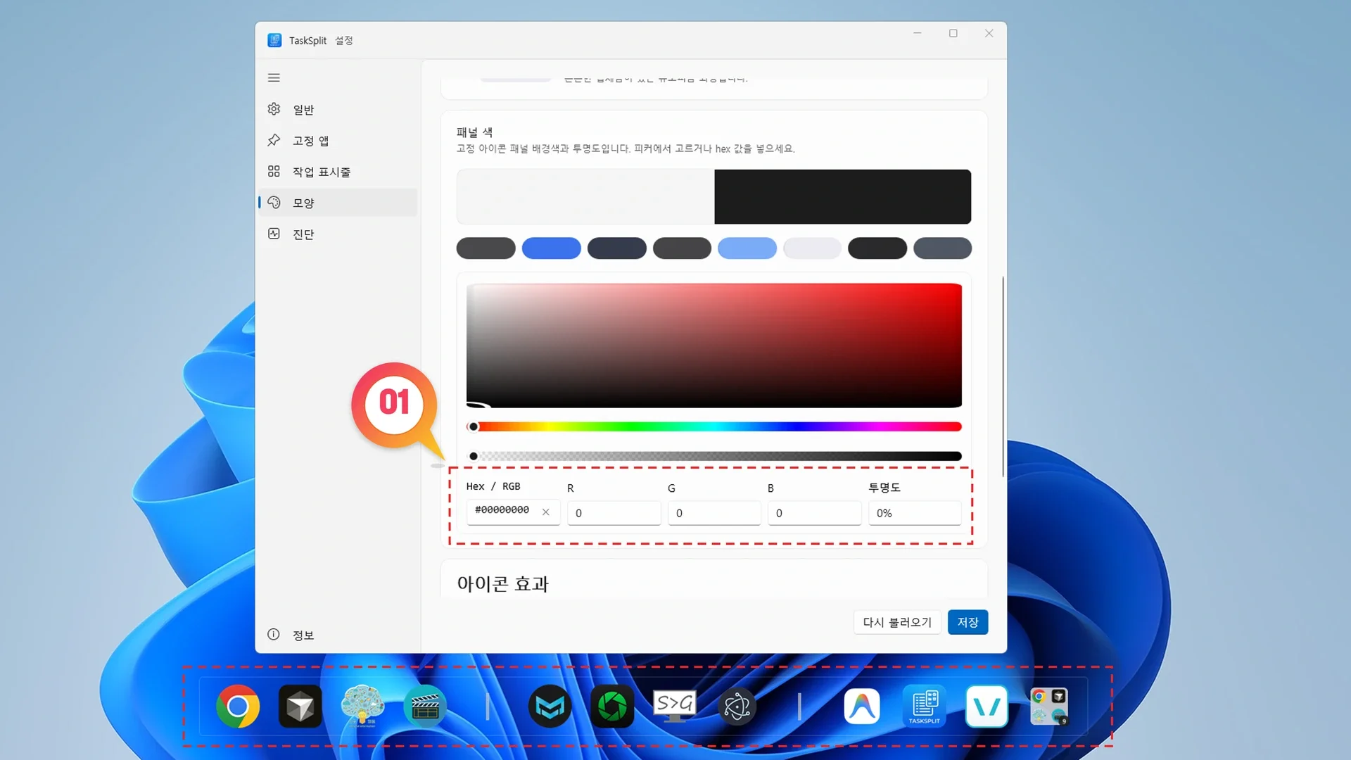Open the 작업 표시줄 settings page
The width and height of the screenshot is (1351, 760).
click(x=338, y=171)
